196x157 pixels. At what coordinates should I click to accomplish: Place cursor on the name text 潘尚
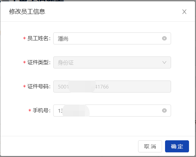tap(63, 39)
